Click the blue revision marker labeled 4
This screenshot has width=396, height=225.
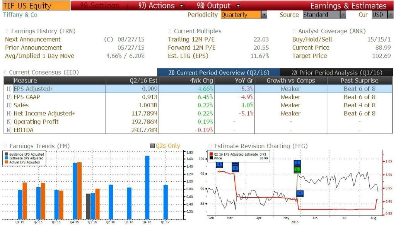click(219, 164)
